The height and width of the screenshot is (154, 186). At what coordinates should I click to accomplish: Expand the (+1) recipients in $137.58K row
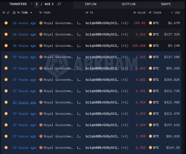click(125, 57)
